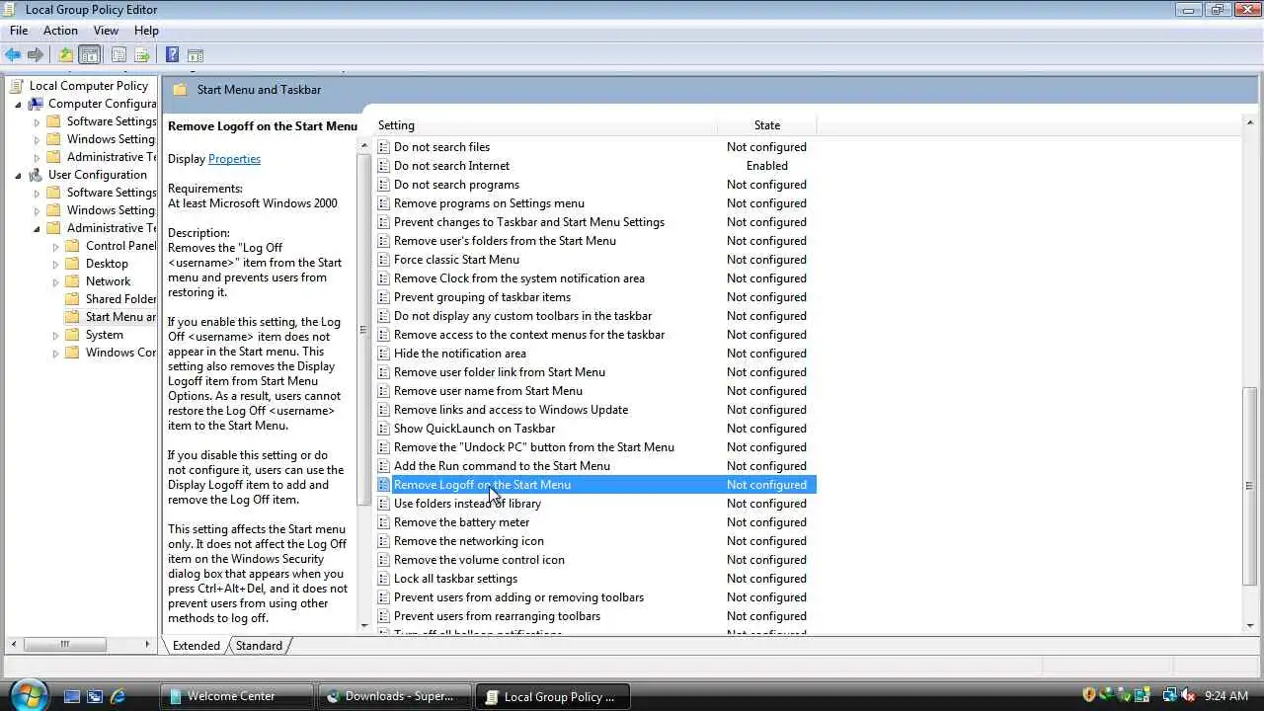Viewport: 1264px width, 711px height.
Task: Toggle the Show/Hide Action Pane icon
Action: (x=196, y=55)
